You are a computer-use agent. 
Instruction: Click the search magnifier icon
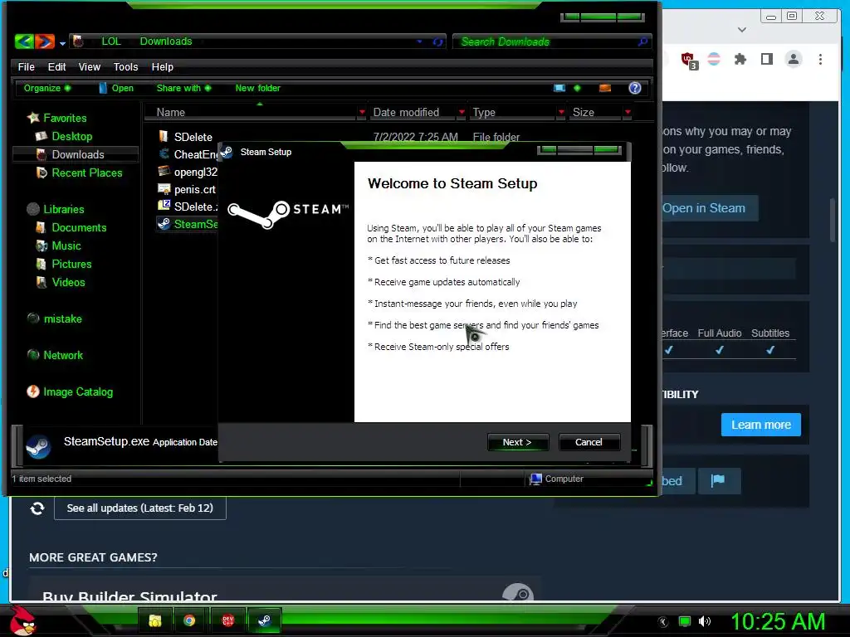click(x=642, y=41)
